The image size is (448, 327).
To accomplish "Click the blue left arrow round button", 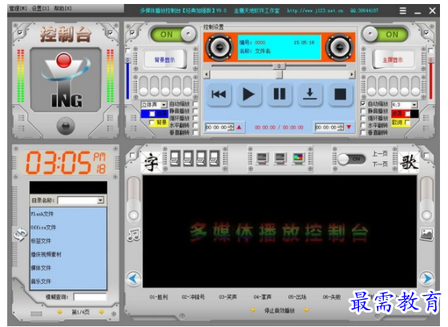I will [x=133, y=278].
